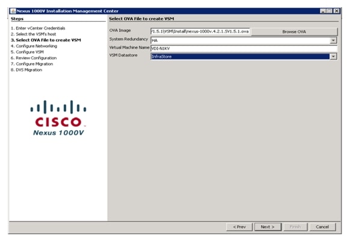350x242 pixels.
Task: Click step 5 Configure VSM
Action: [x=27, y=52]
